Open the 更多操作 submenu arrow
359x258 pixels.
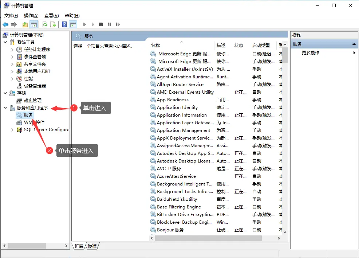354,53
